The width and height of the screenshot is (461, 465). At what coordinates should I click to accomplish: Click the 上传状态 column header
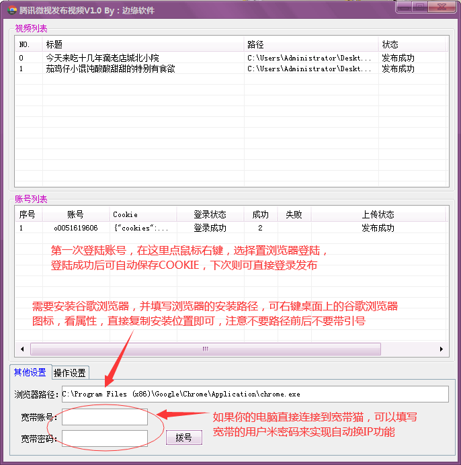378,214
